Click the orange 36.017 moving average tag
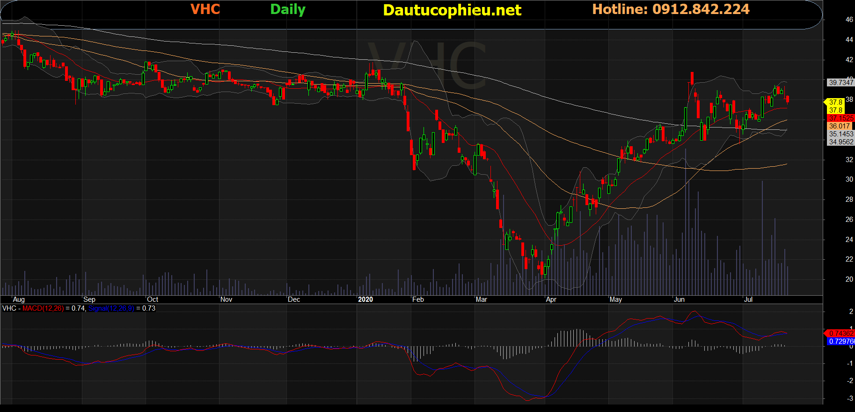 pyautogui.click(x=840, y=126)
